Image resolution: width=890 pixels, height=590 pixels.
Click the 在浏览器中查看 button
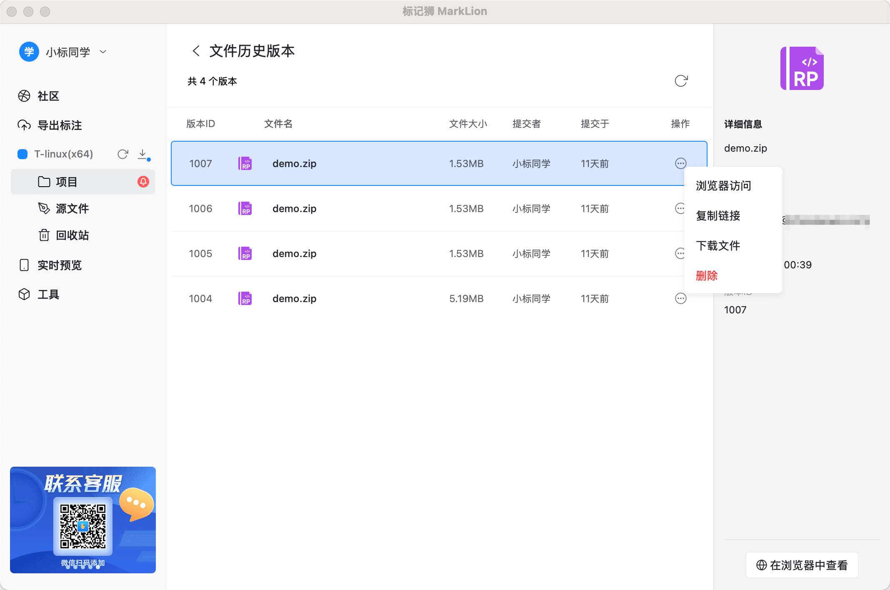point(801,565)
